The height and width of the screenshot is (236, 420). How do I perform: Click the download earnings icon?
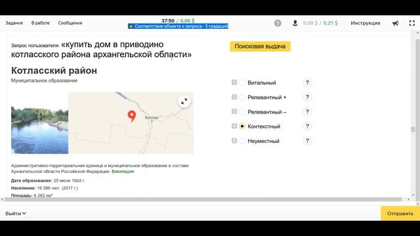pyautogui.click(x=295, y=23)
